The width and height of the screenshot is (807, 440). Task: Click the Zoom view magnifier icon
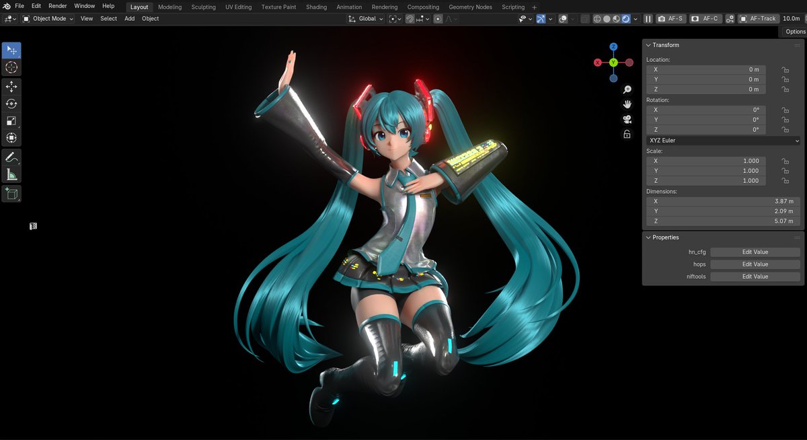point(627,89)
